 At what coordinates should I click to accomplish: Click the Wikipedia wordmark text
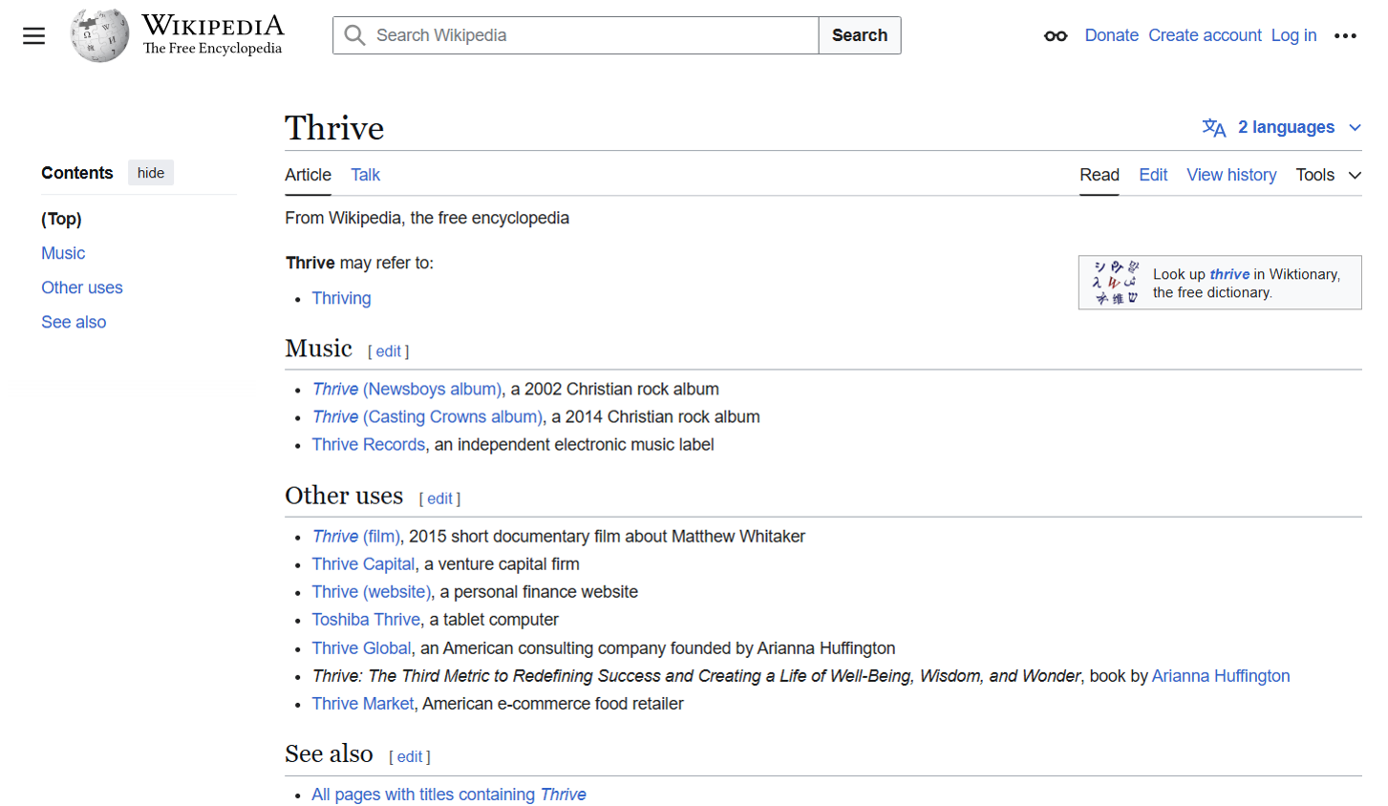click(213, 25)
